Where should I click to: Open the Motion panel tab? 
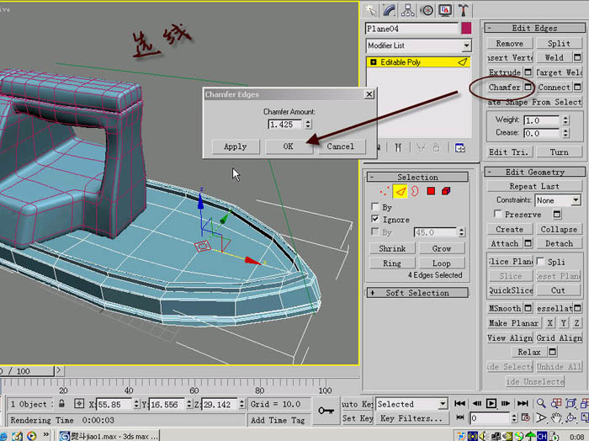427,10
